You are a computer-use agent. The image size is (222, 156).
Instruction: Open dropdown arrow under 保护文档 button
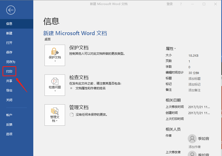click(55, 61)
